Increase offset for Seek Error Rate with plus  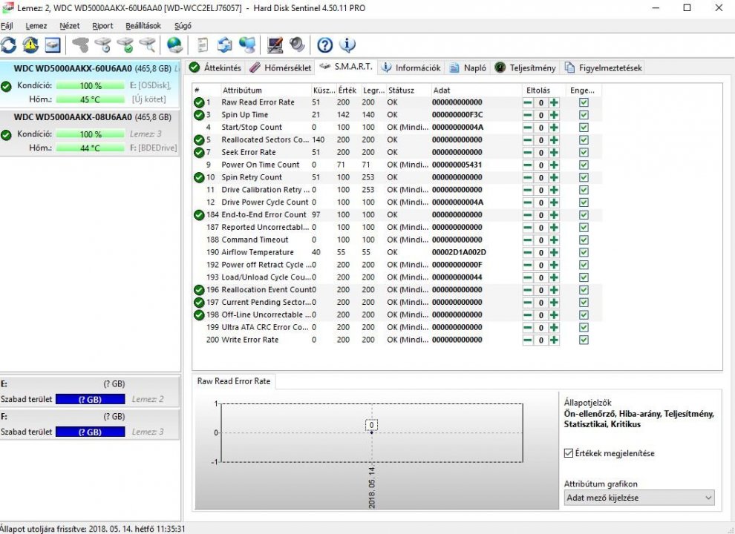pos(554,153)
